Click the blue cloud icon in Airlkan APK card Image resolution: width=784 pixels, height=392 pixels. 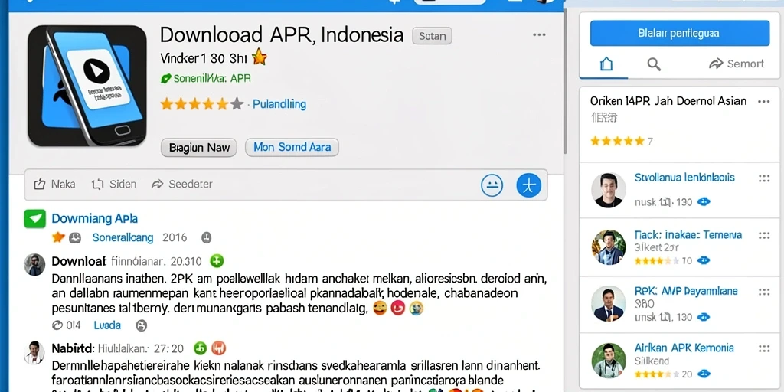[704, 374]
